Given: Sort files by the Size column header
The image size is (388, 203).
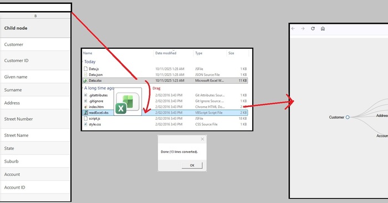Looking at the screenshot, I should pyautogui.click(x=231, y=53).
